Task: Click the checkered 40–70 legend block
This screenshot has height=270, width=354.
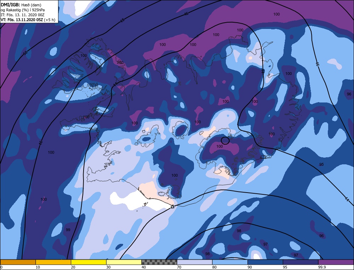Action: (159, 262)
